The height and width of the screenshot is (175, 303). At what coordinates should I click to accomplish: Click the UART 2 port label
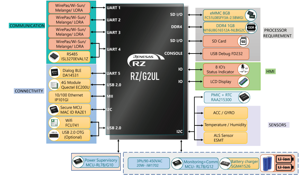114,20
